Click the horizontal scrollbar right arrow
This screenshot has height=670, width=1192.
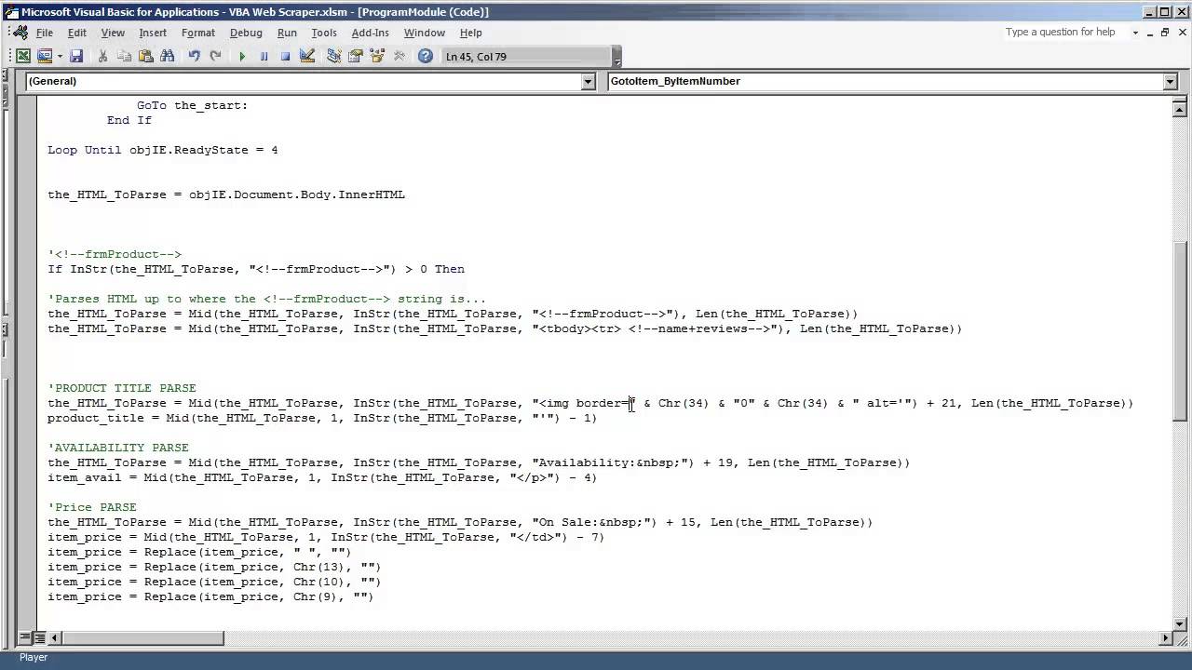[x=1164, y=638]
